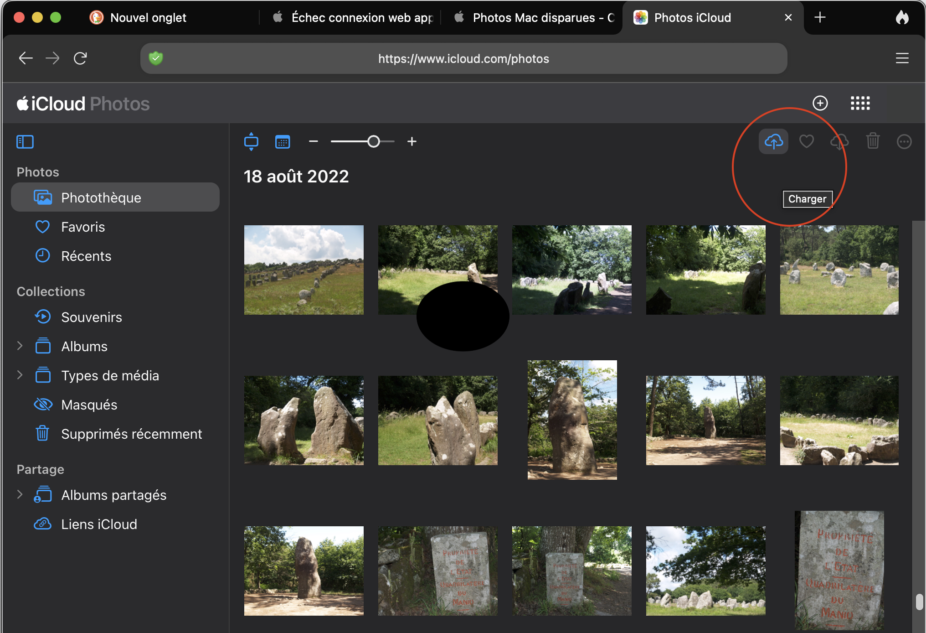Open the more options ellipsis icon
This screenshot has width=926, height=633.
pos(904,142)
